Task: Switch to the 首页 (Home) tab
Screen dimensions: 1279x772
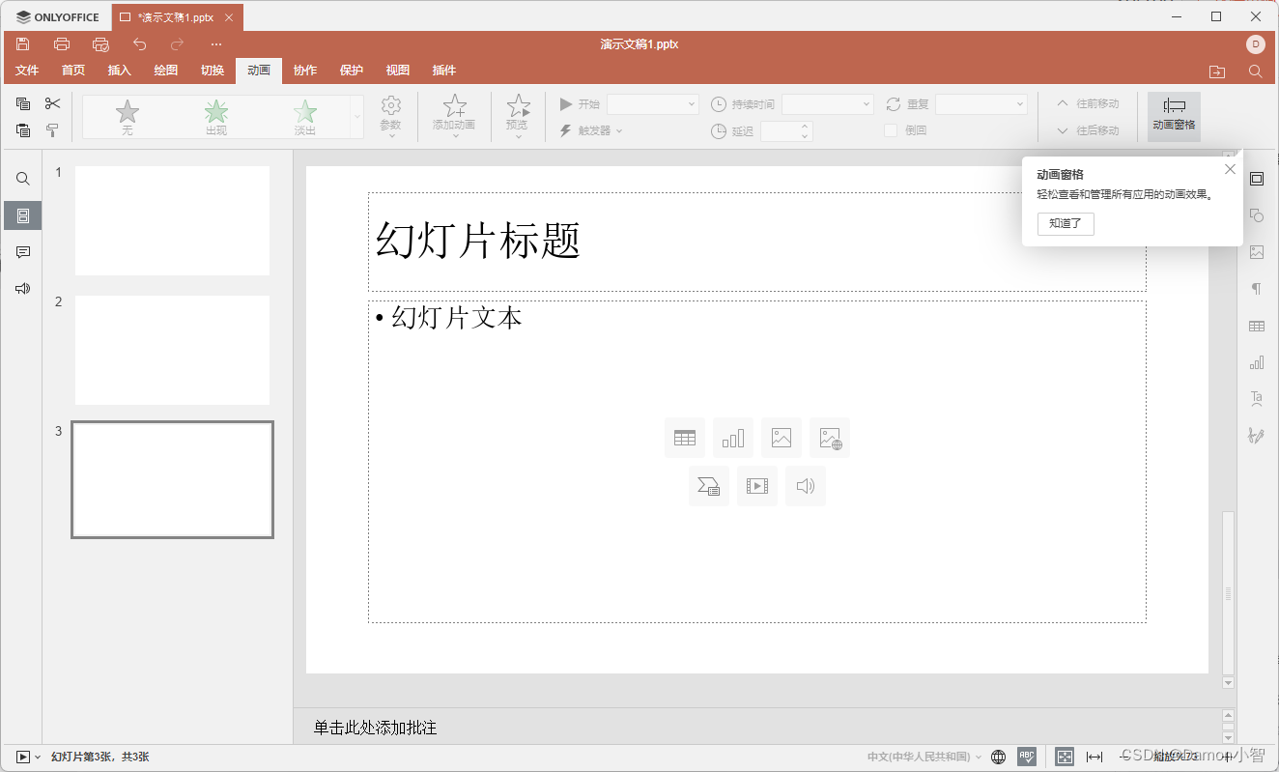Action: coord(73,71)
